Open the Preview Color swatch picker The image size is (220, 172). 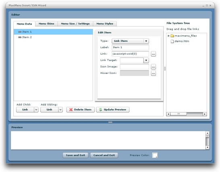click(x=155, y=156)
